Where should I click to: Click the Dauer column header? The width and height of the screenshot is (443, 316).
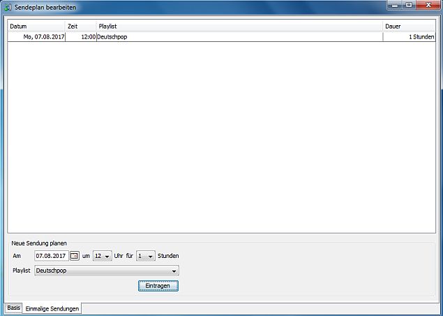coord(408,26)
